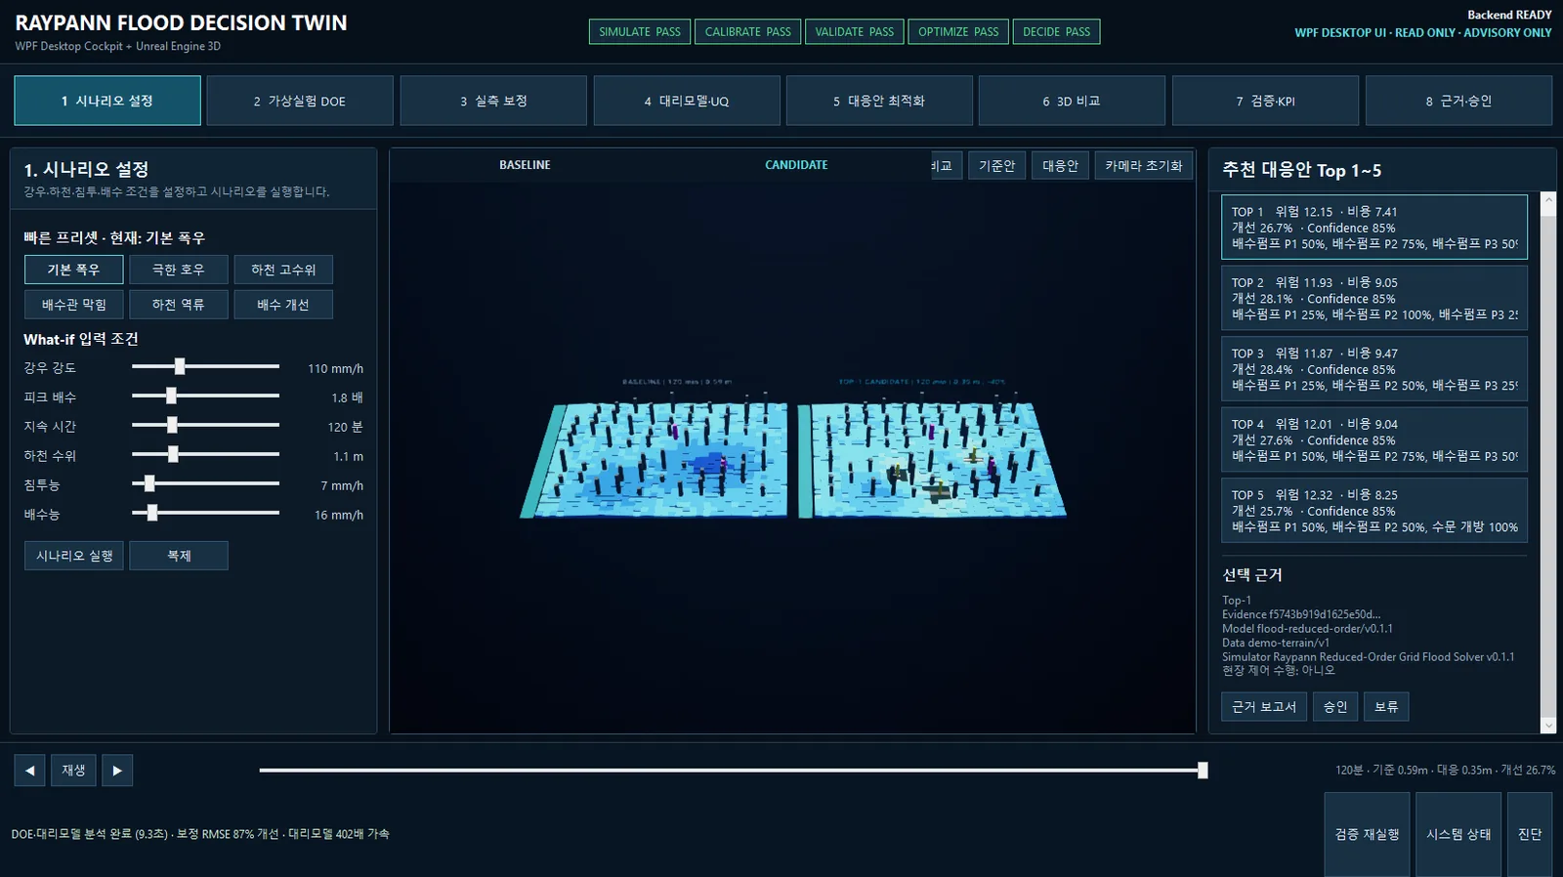Click the DECIDE PASS status badge

[1057, 32]
